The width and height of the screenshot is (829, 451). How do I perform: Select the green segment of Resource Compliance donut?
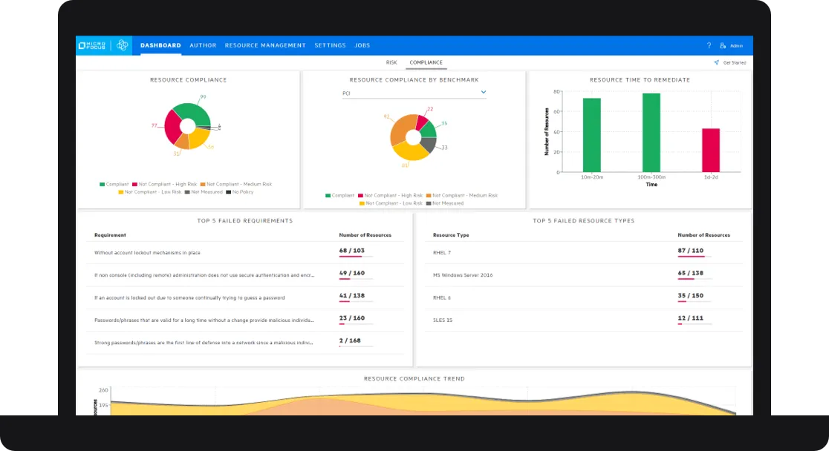coord(195,111)
